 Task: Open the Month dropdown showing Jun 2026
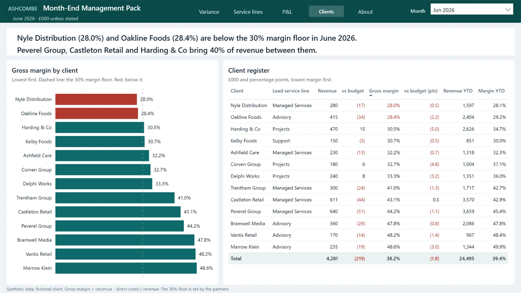tap(472, 9)
